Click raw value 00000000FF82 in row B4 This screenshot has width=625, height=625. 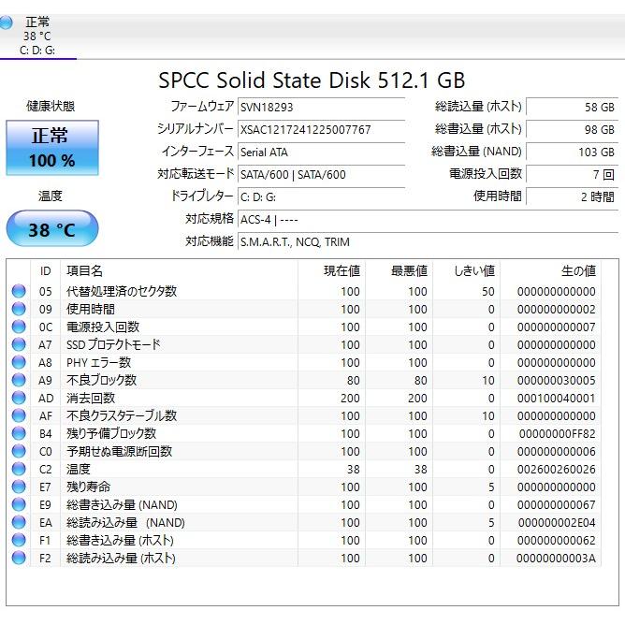(558, 434)
